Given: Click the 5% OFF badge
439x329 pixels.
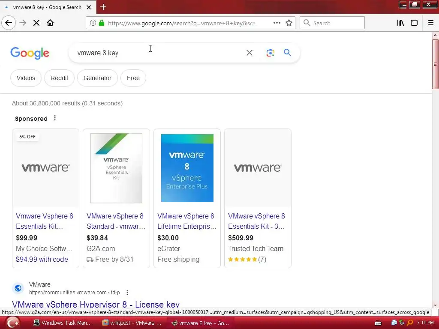Looking at the screenshot, I should point(27,137).
